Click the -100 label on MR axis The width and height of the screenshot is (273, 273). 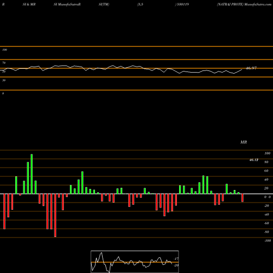click(x=268, y=241)
